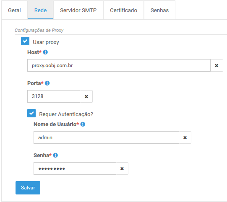Select the Rede tab
Image resolution: width=227 pixels, height=202 pixels.
pyautogui.click(x=41, y=10)
